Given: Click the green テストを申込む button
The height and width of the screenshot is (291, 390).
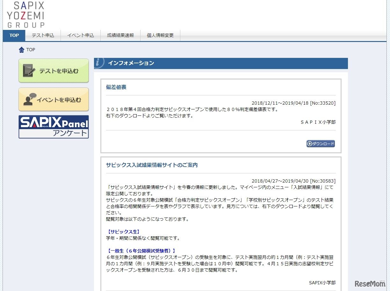Looking at the screenshot, I should click(x=54, y=71).
